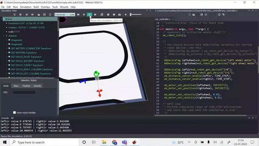The image size is (259, 146).
Task: Run the simulation in fast mode
Action: [x=96, y=15]
